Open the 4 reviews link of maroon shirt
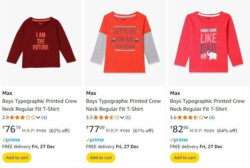The image size is (250, 168). tap(44, 117)
